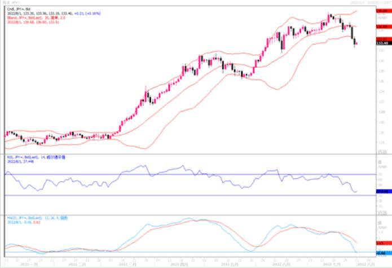Click the black 133.40 current price tag
The image size is (392, 268).
(x=381, y=42)
